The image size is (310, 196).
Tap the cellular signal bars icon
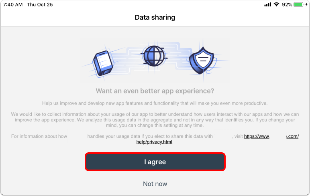point(268,4)
